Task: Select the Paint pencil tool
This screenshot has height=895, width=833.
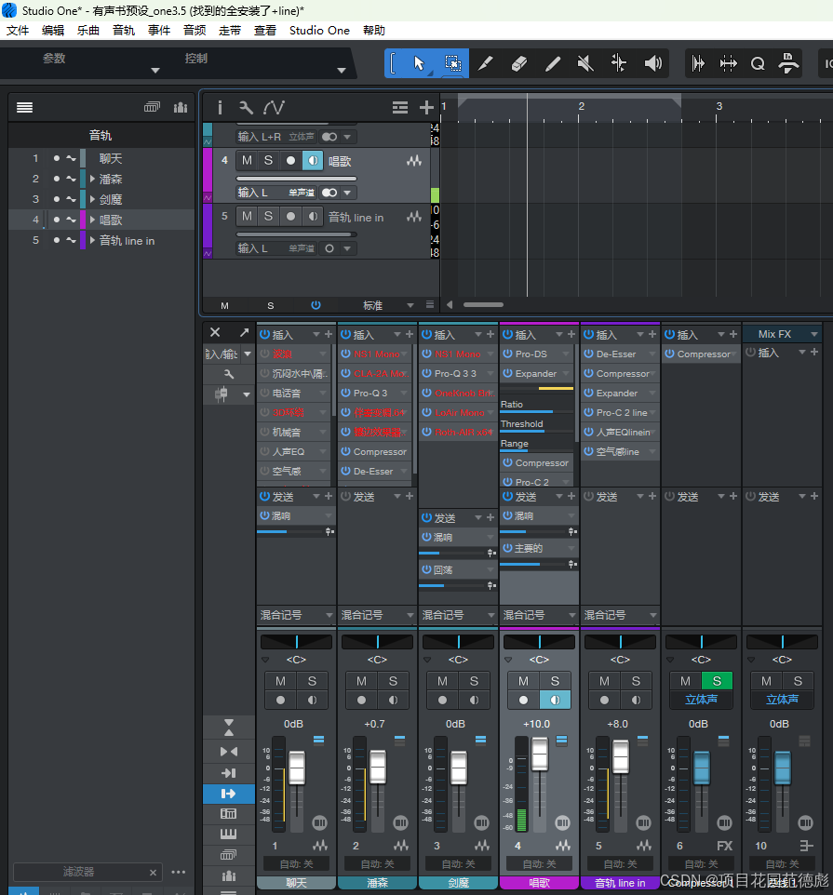Action: pos(552,63)
